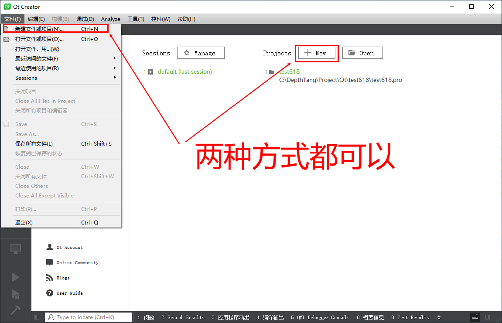Click the Qt Account person icon
502x323 pixels.
50,247
